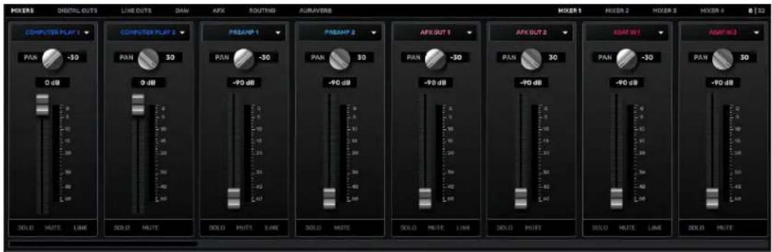The height and width of the screenshot is (252, 772).
Task: Click the ADAT IN 2 volume fader handle
Action: point(712,198)
